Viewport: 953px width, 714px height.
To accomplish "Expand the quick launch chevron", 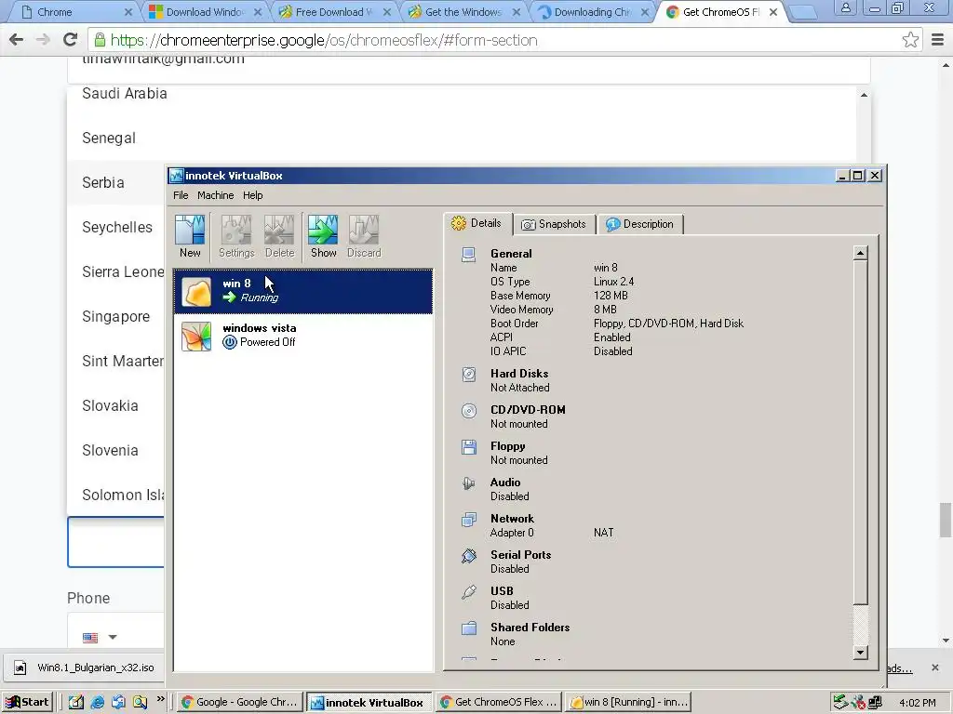I will (x=160, y=699).
